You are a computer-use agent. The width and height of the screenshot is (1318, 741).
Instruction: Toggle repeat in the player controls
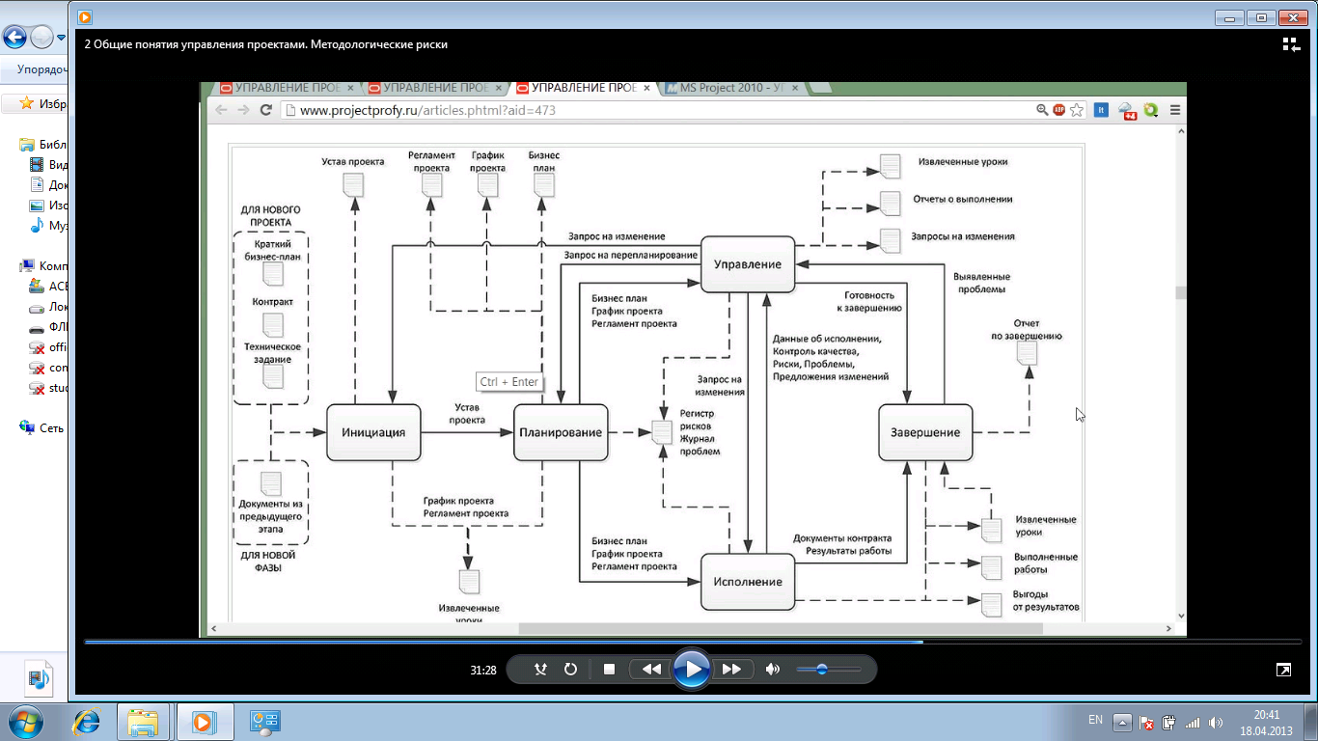(570, 669)
